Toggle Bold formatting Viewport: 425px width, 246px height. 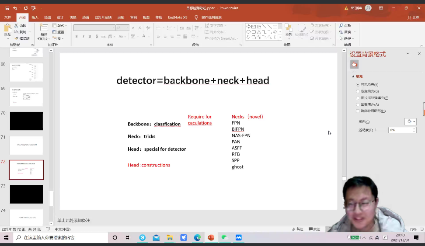77,36
